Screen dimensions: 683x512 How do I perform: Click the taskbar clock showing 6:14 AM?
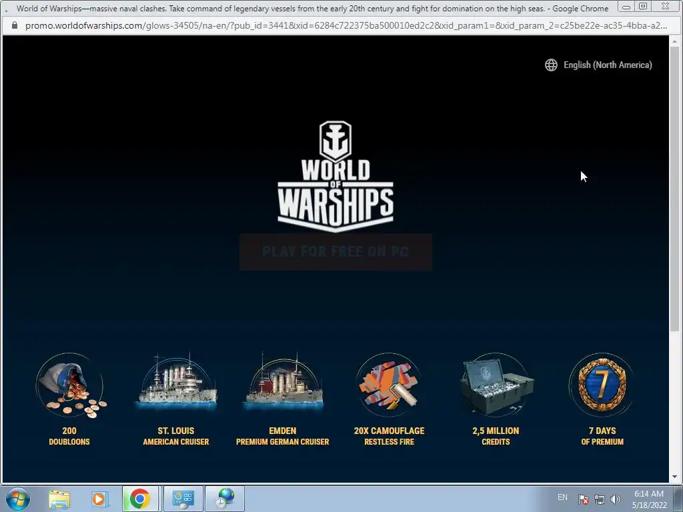pos(649,499)
